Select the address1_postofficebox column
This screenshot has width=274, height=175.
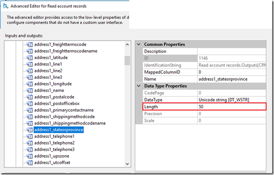click(x=57, y=103)
